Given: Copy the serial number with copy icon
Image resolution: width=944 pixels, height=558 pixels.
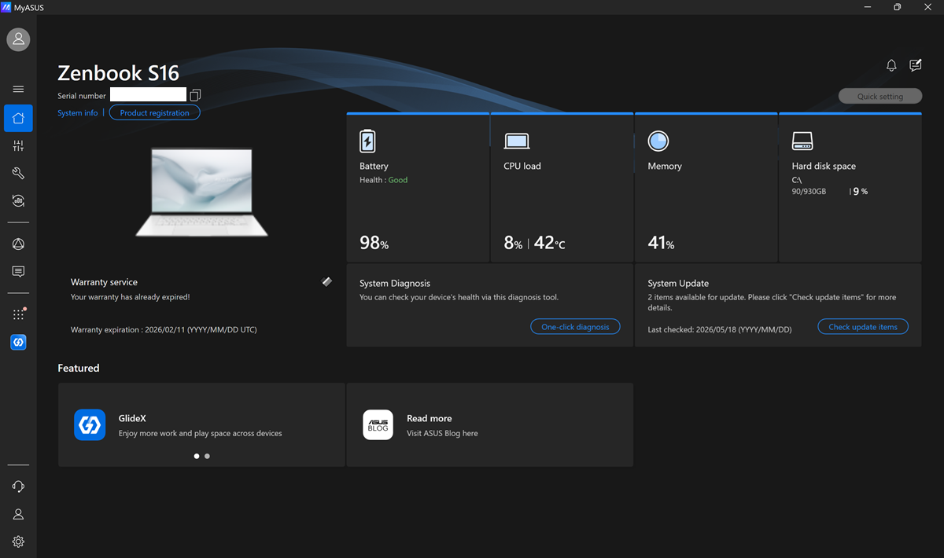Looking at the screenshot, I should (x=196, y=95).
